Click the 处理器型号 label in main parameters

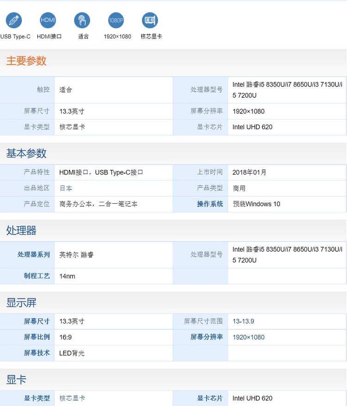207,90
